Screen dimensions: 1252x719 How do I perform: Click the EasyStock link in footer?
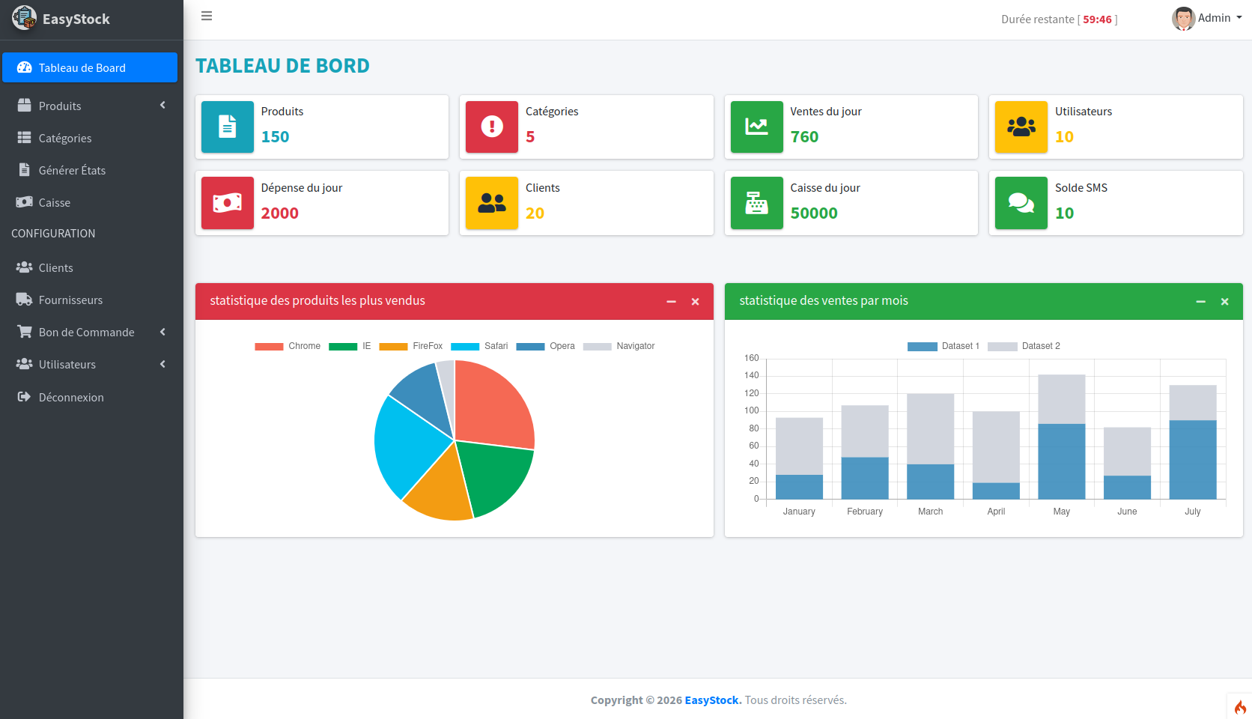tap(712, 700)
